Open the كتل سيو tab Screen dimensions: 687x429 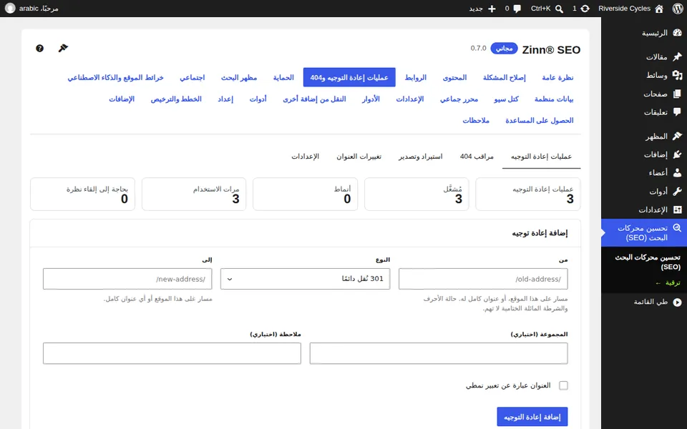pos(506,99)
